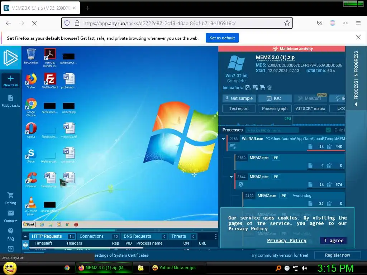Open the three-dot network panel menu

pos(215,236)
